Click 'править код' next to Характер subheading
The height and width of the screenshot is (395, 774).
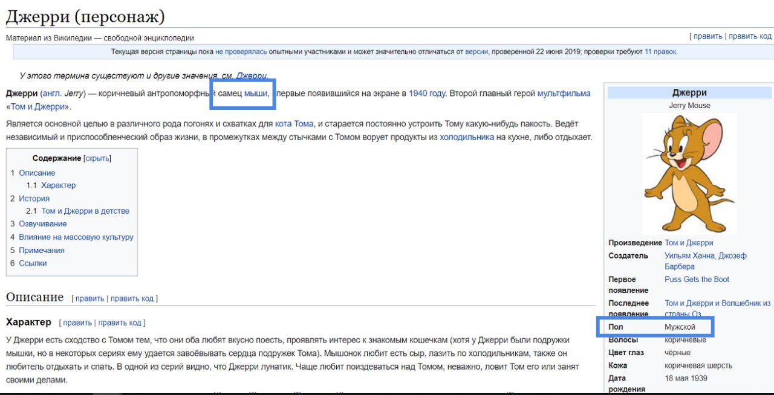pos(120,323)
